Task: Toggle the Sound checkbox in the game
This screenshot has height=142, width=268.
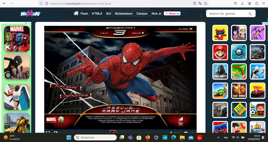Action: 143,33
